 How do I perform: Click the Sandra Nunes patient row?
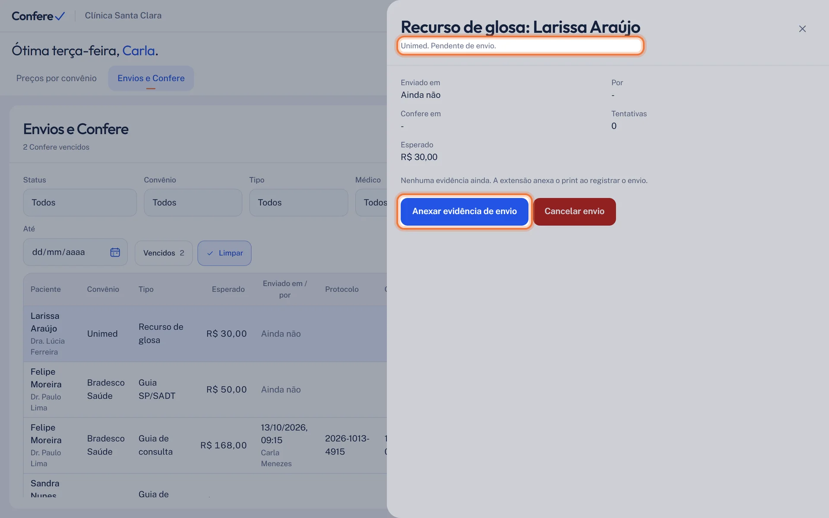(x=205, y=486)
